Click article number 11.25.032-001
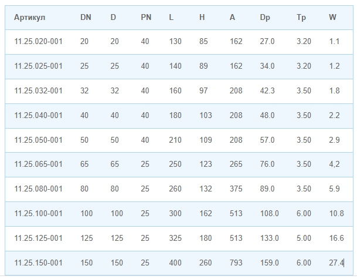357x279 pixels. click(38, 91)
